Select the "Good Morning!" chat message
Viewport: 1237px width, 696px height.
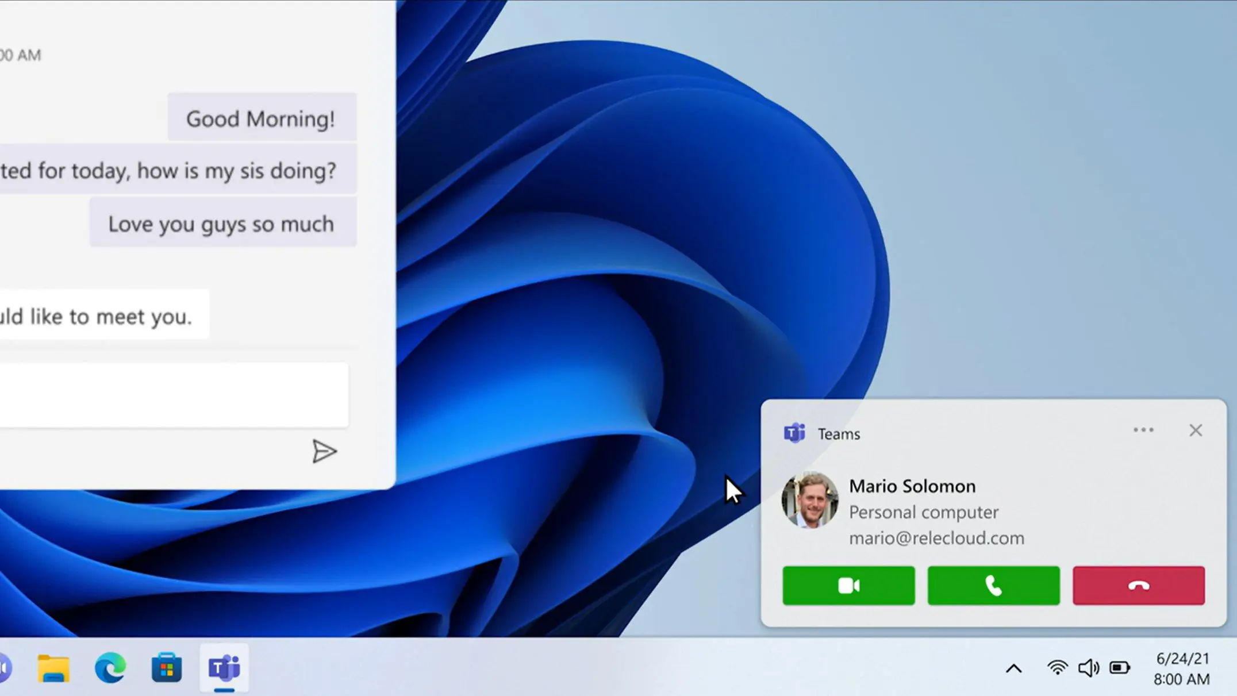pyautogui.click(x=262, y=118)
